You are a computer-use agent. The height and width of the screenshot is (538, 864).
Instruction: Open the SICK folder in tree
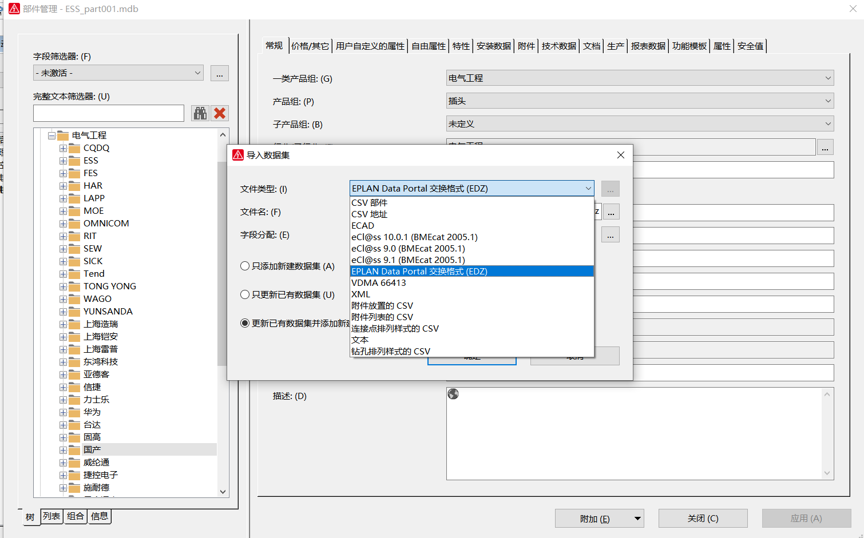pos(93,261)
